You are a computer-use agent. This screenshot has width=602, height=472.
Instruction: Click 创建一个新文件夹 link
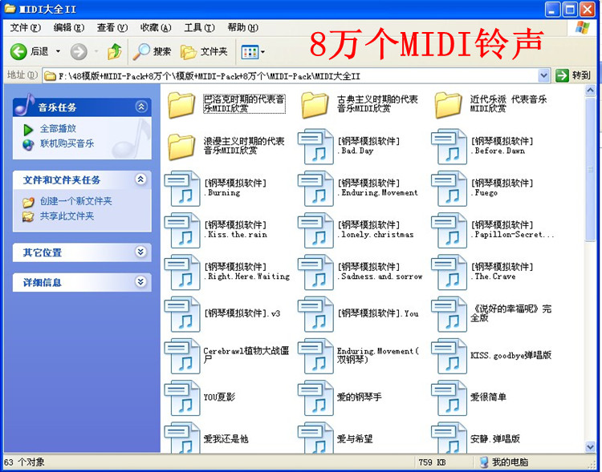pyautogui.click(x=76, y=201)
